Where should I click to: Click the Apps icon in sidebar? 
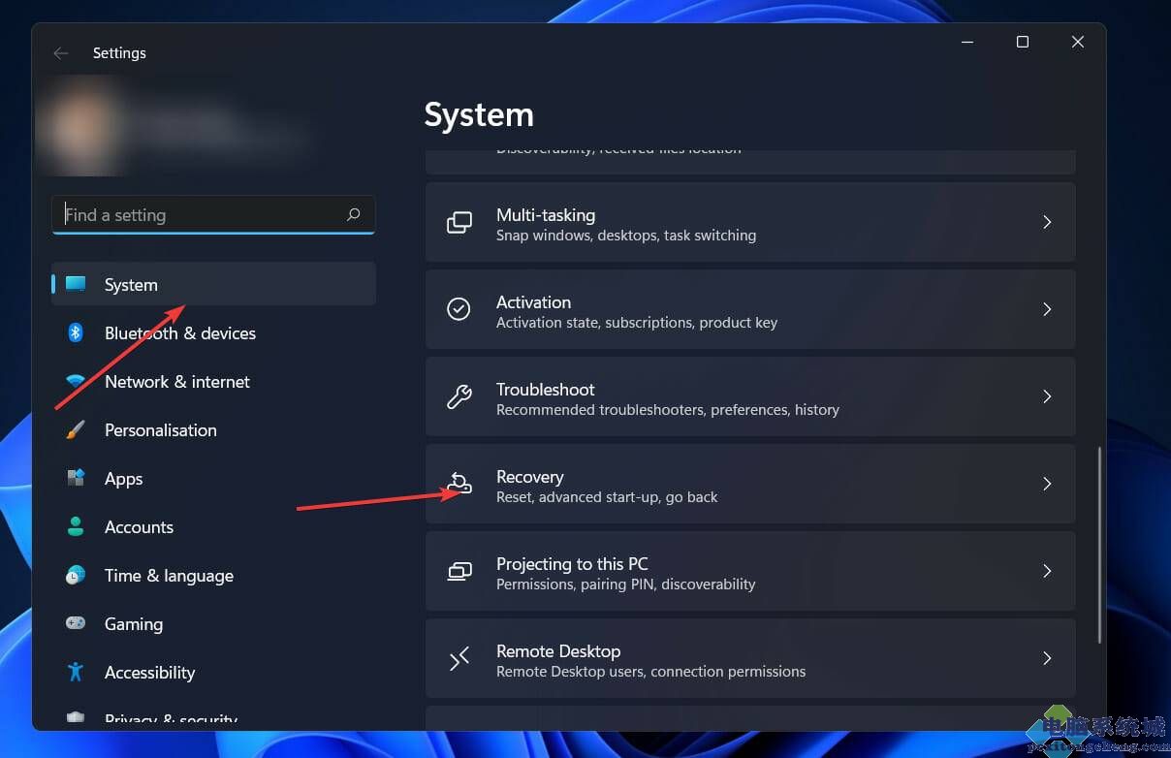tap(76, 478)
